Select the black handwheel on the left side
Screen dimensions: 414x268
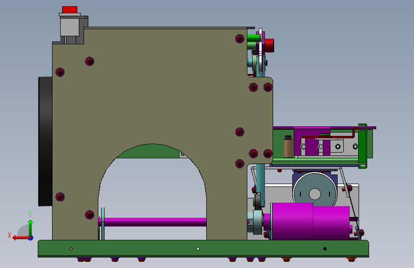[x=45, y=141]
